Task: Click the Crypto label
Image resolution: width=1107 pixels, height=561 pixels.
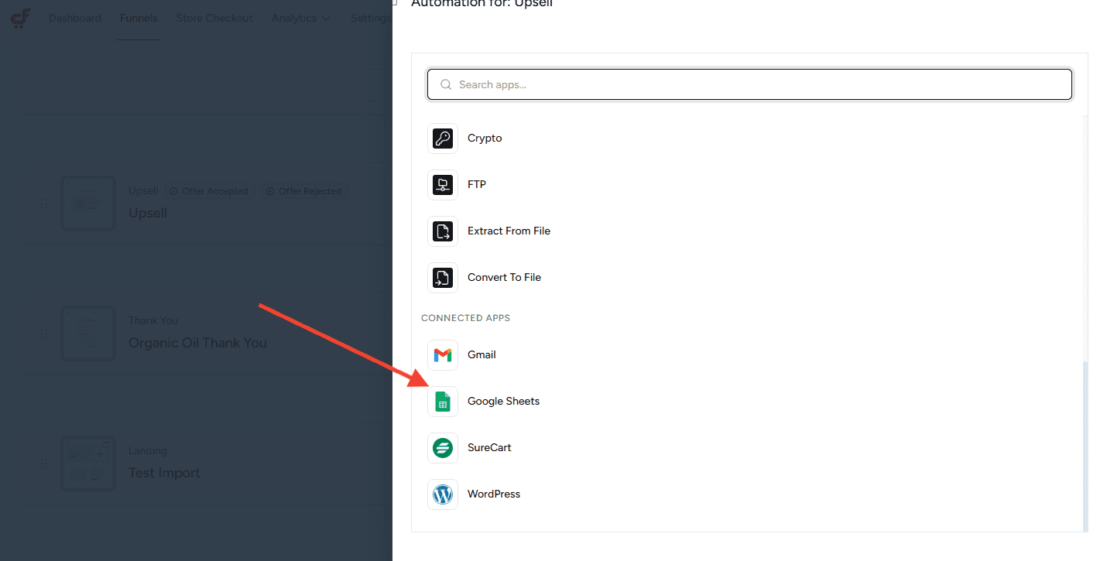Action: (x=485, y=139)
